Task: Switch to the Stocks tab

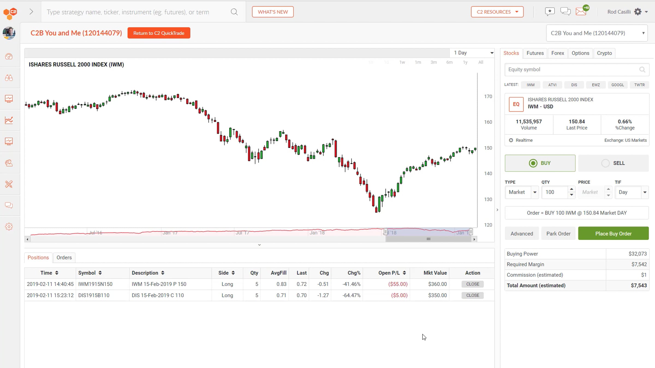Action: point(511,53)
